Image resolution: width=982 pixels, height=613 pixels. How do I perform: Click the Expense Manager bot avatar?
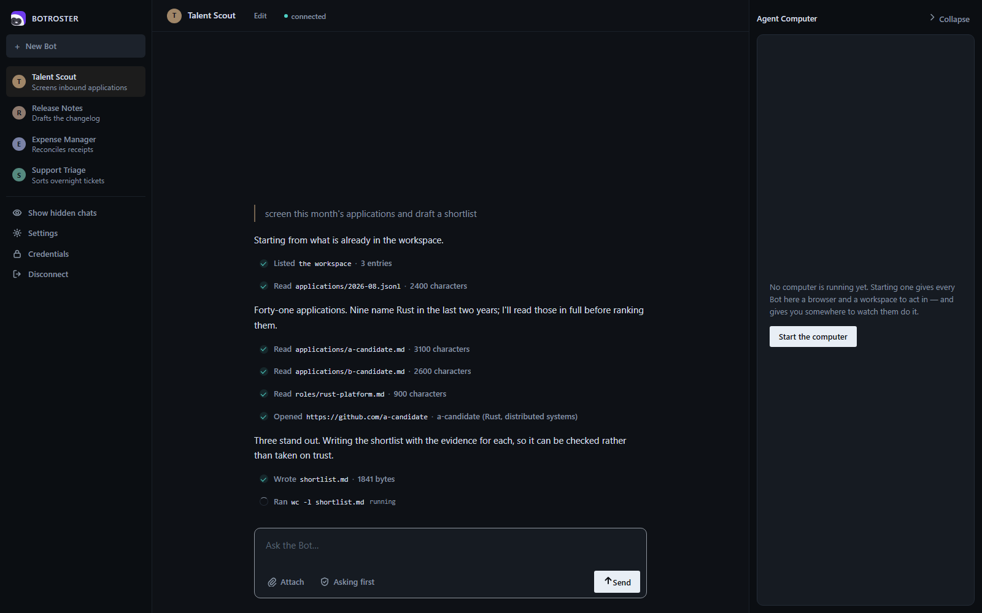pyautogui.click(x=19, y=144)
